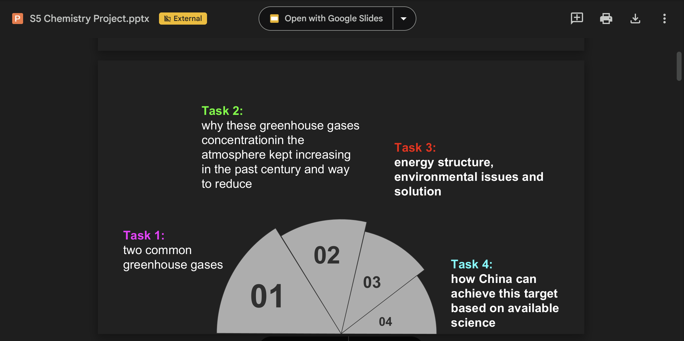Screen dimensions: 684x341
Task: Expand the Open with dropdown arrow
Action: point(403,19)
